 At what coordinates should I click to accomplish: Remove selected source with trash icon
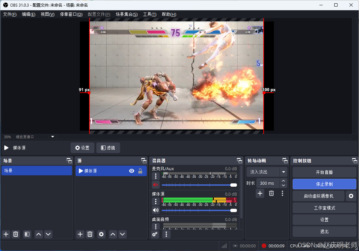(x=90, y=234)
